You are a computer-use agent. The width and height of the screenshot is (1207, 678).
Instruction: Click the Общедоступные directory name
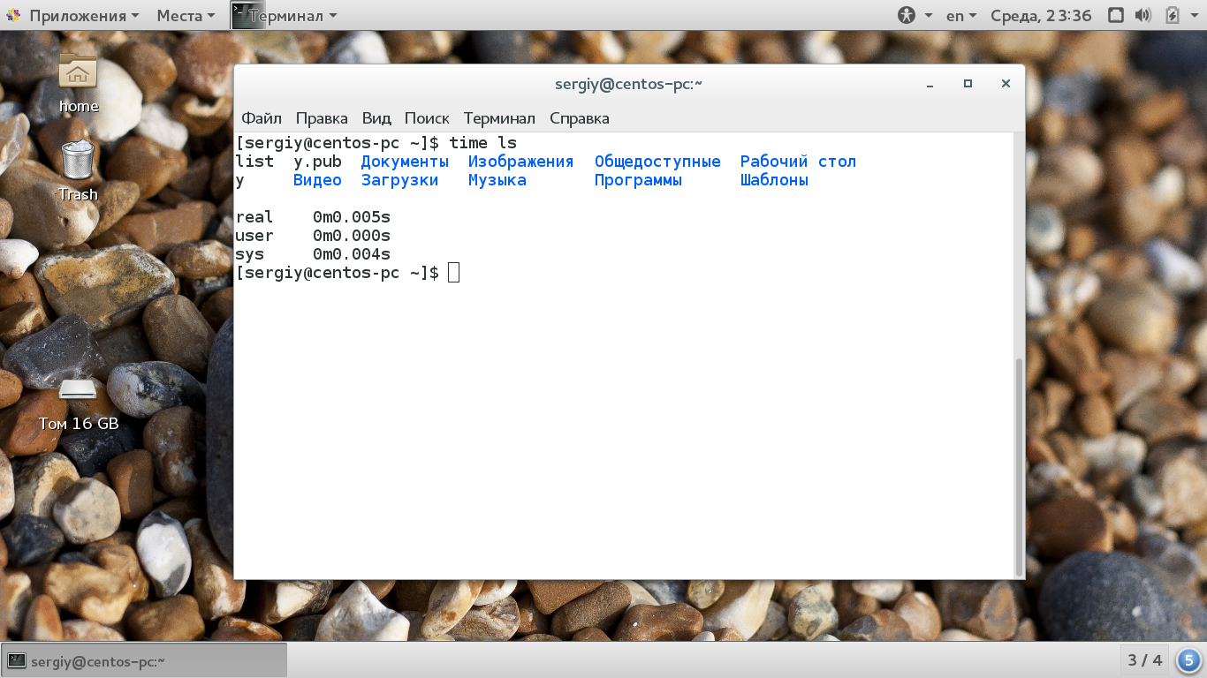(657, 162)
